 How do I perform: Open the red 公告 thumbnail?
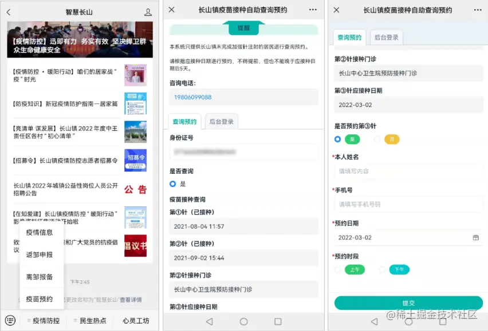(135, 189)
